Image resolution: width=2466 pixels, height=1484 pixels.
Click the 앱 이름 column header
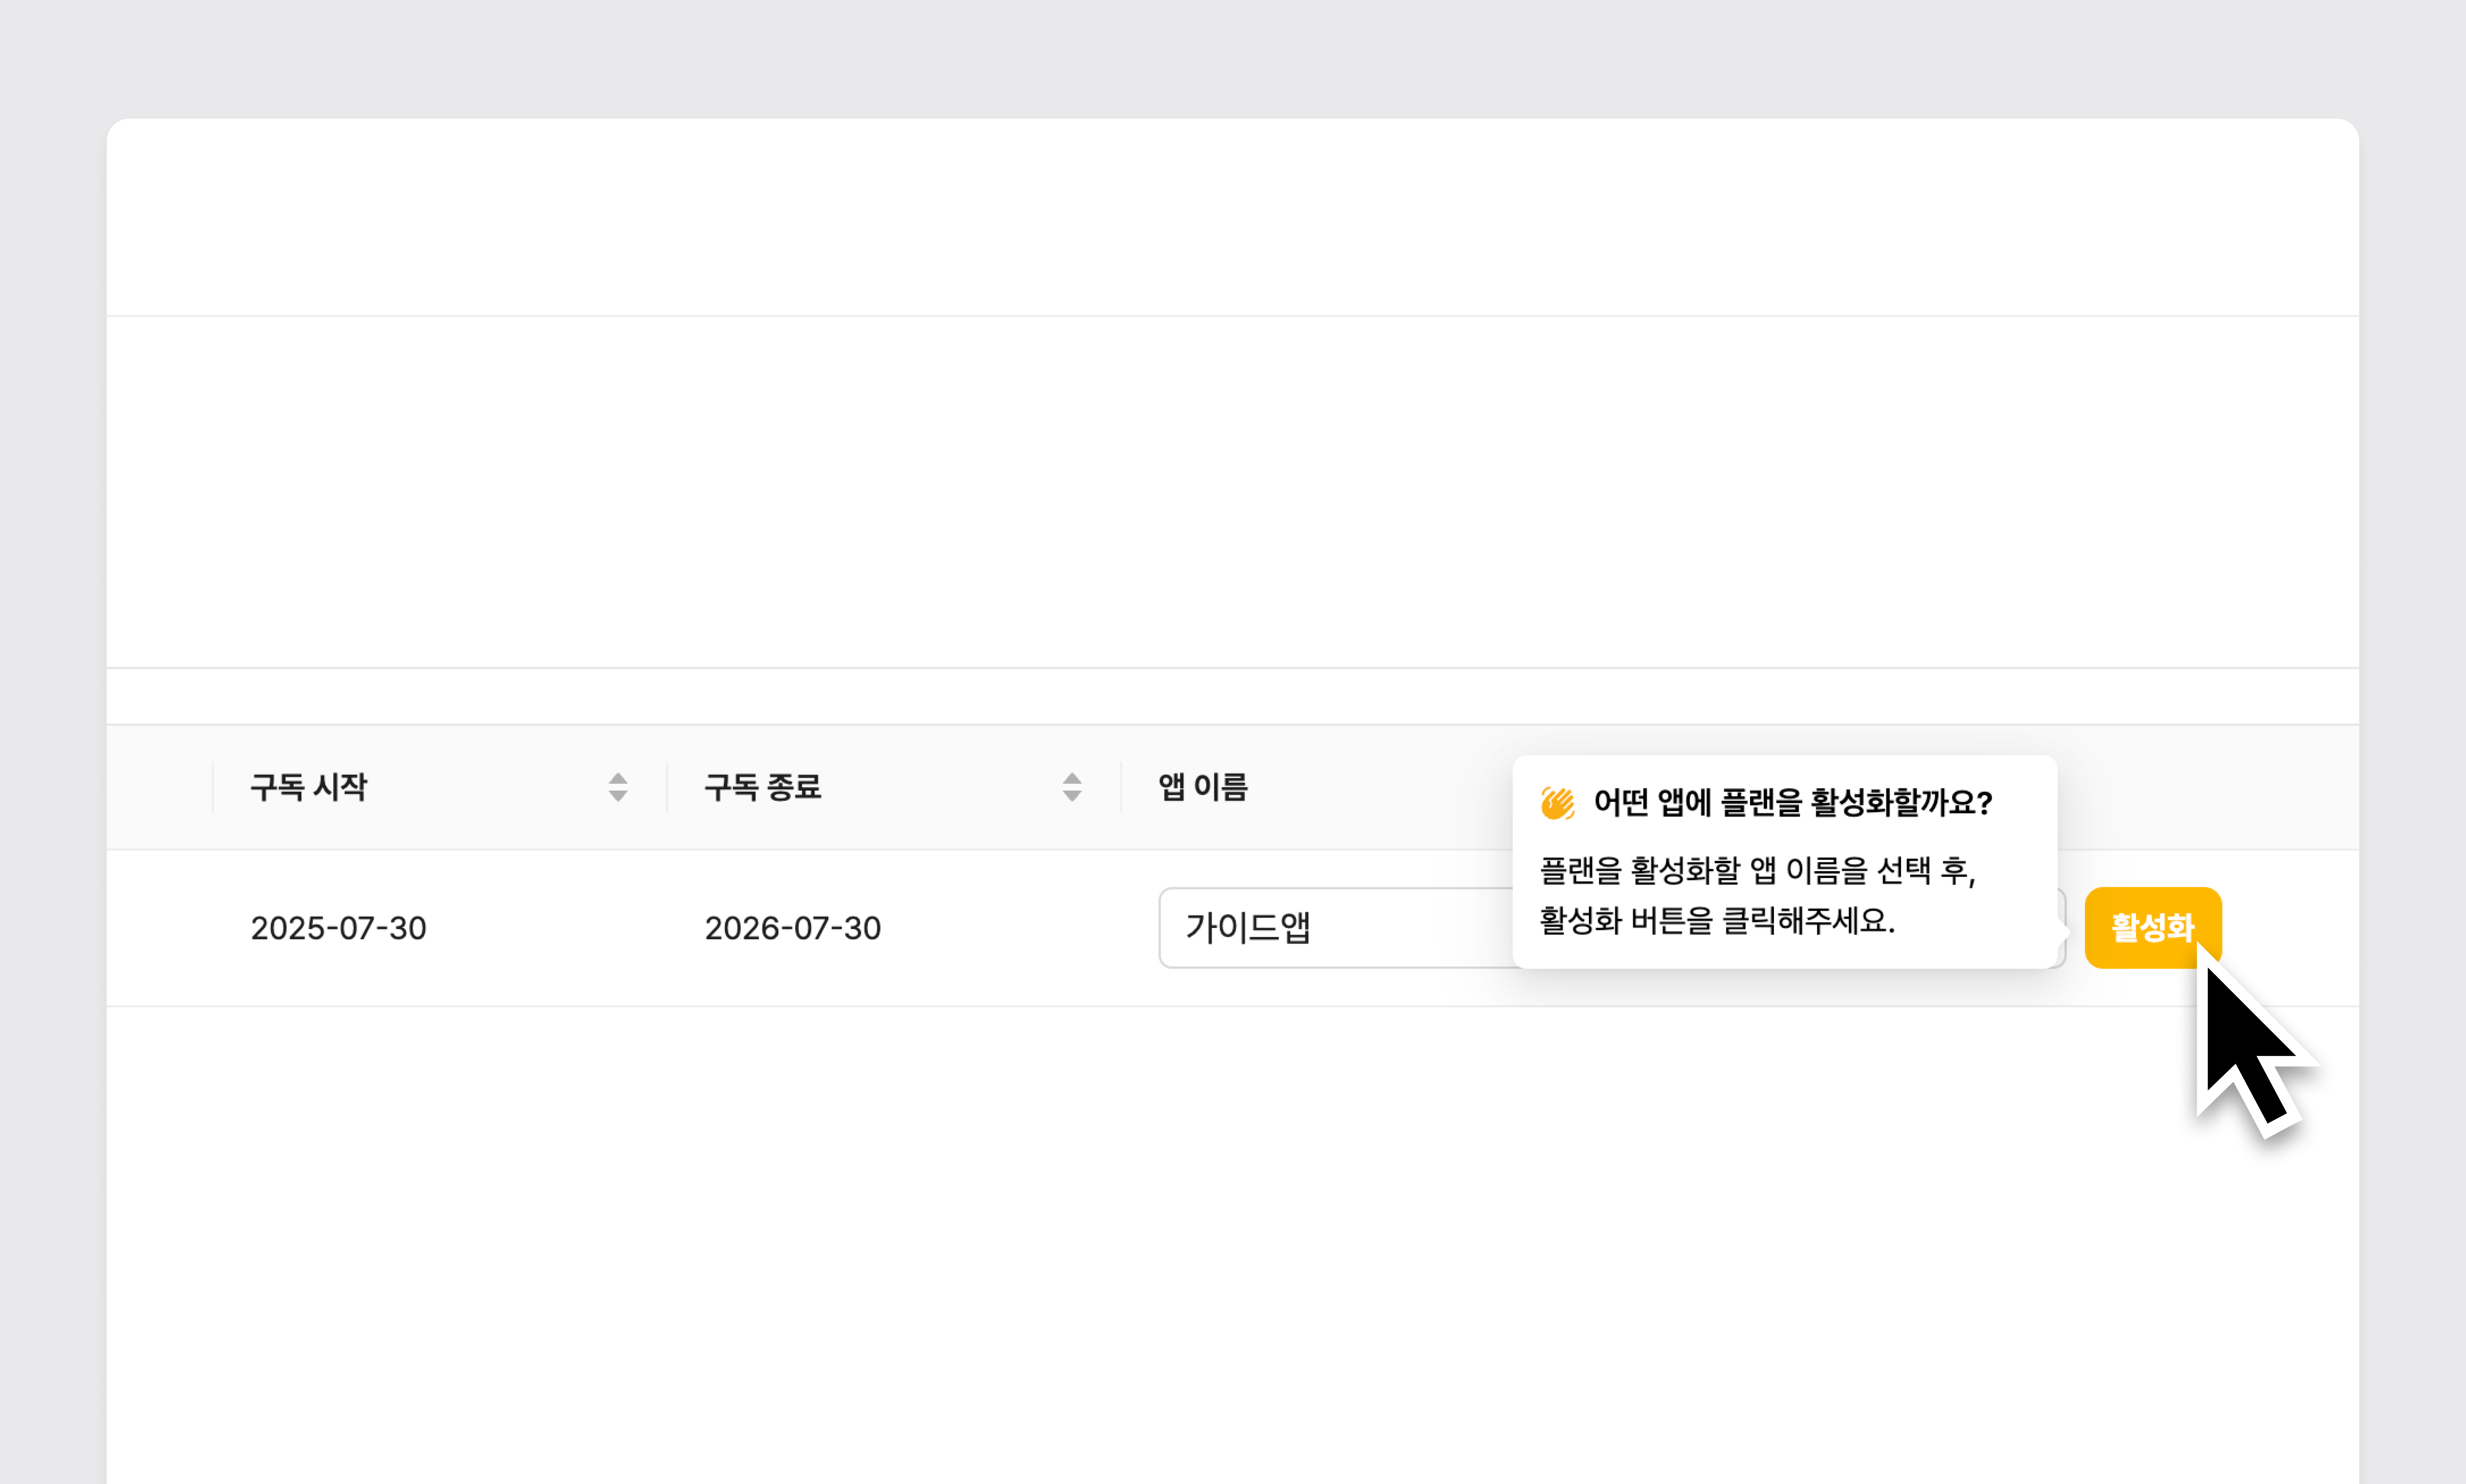point(1203,787)
